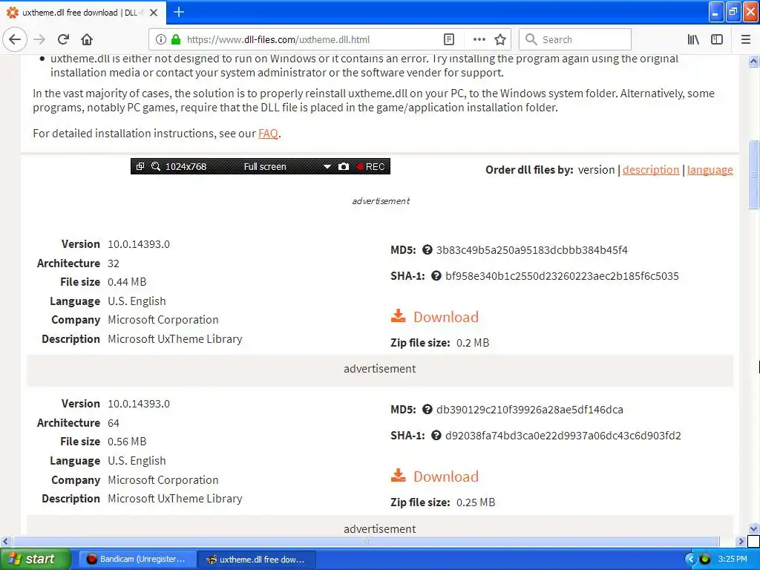Image resolution: width=760 pixels, height=570 pixels.
Task: Click Bandicam magnifier resolution icon
Action: click(156, 166)
